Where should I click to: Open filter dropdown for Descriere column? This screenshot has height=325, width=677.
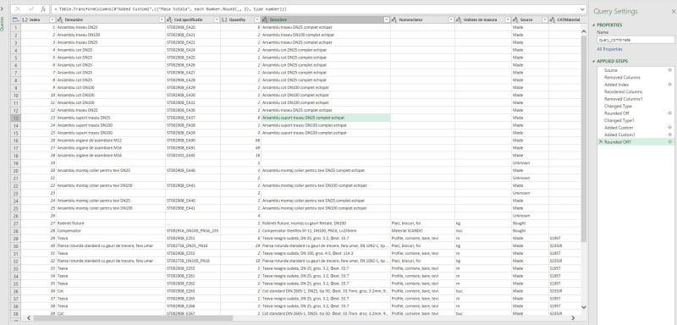point(387,19)
